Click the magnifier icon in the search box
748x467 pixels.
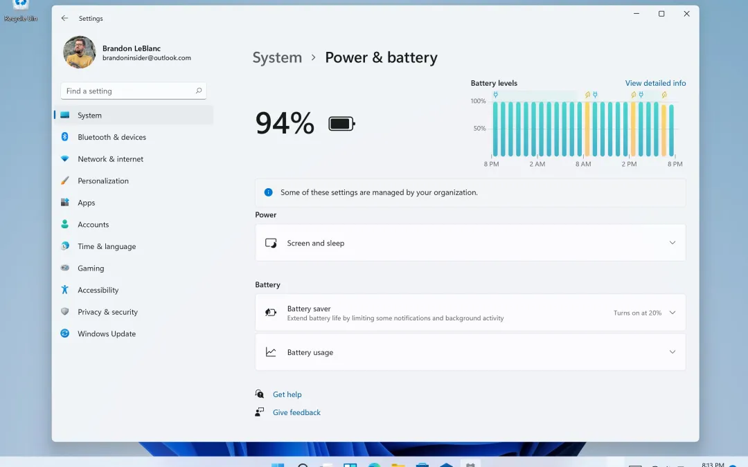click(x=199, y=91)
